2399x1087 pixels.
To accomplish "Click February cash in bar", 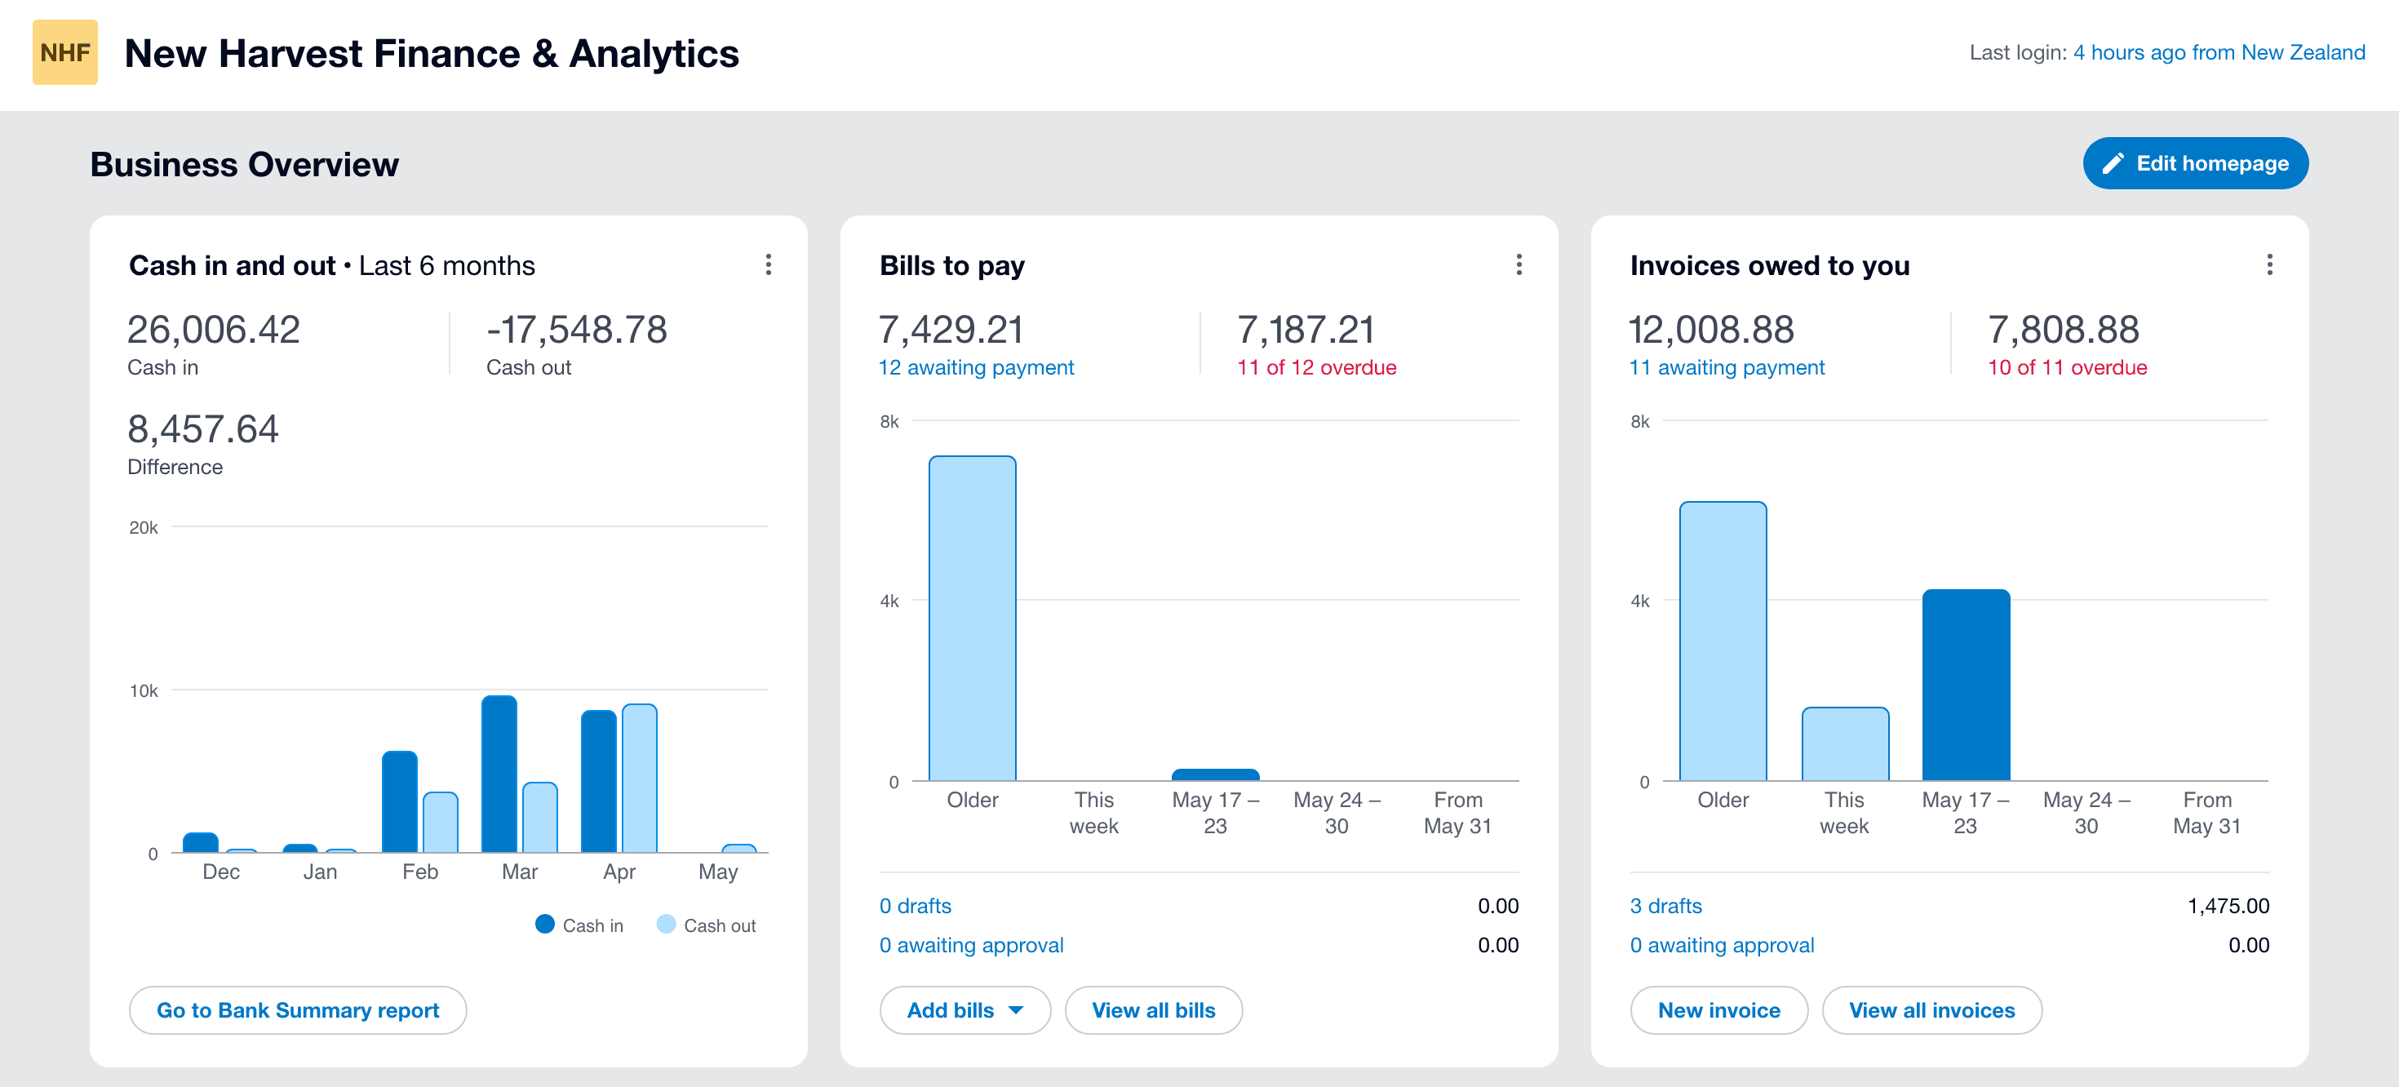I will (400, 801).
